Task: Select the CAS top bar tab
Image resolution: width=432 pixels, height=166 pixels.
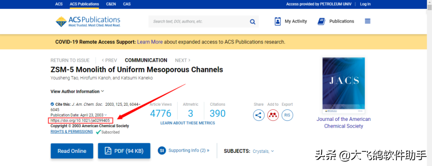Action: pyautogui.click(x=127, y=4)
